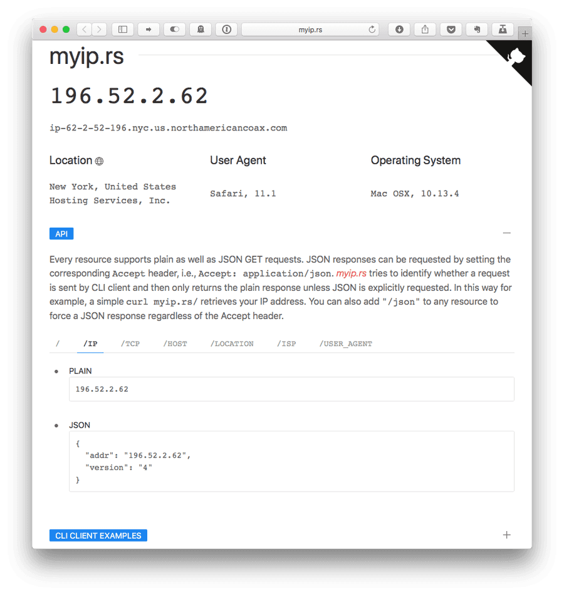This screenshot has width=564, height=595.
Task: Click the Evernote elephant clipper icon
Action: [x=477, y=29]
